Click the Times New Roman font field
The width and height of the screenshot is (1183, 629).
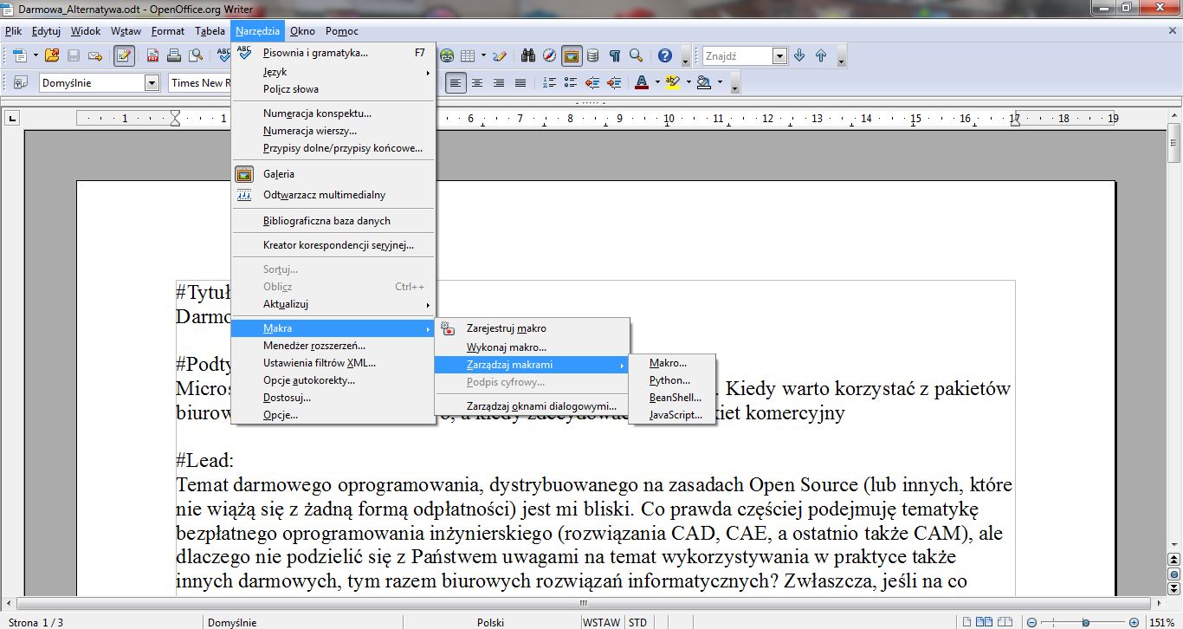click(x=199, y=83)
